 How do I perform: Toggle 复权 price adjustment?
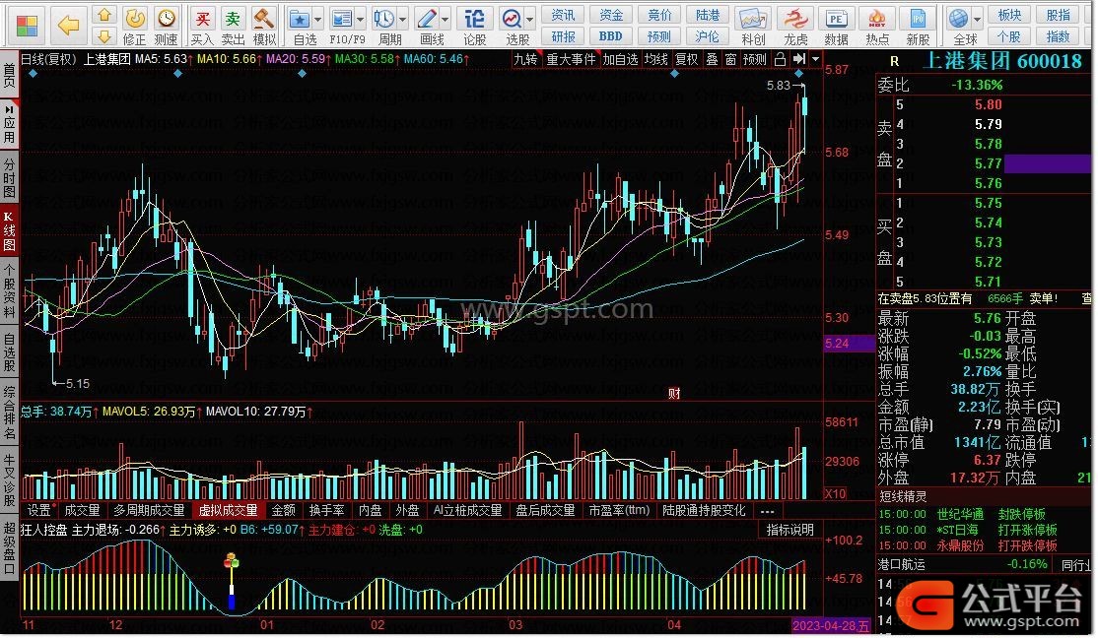686,59
